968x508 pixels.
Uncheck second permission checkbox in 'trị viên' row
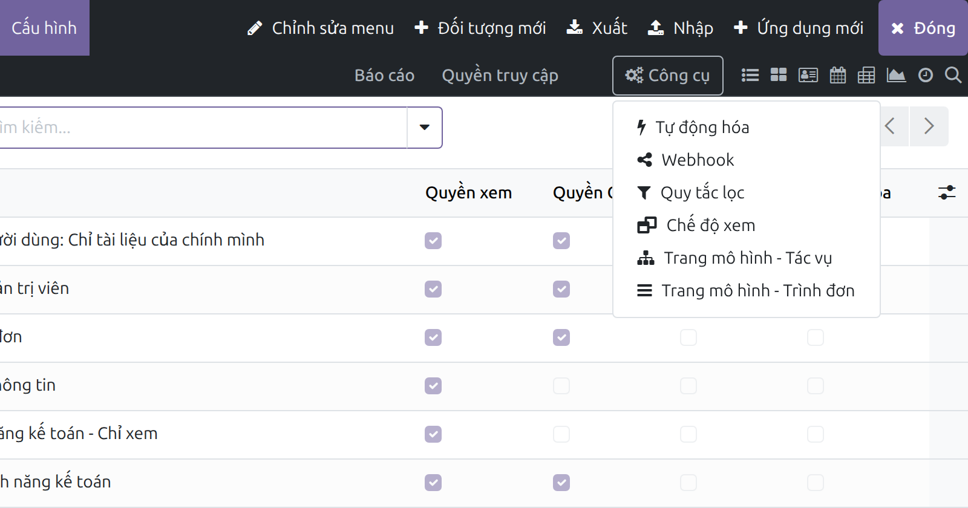561,289
